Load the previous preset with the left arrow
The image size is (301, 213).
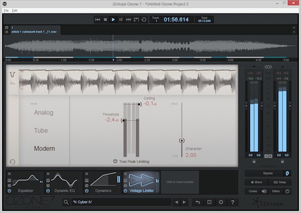tap(177, 202)
